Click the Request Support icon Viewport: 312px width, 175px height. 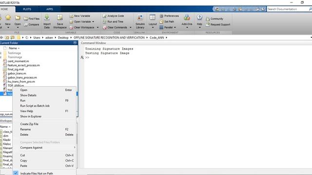[208, 25]
